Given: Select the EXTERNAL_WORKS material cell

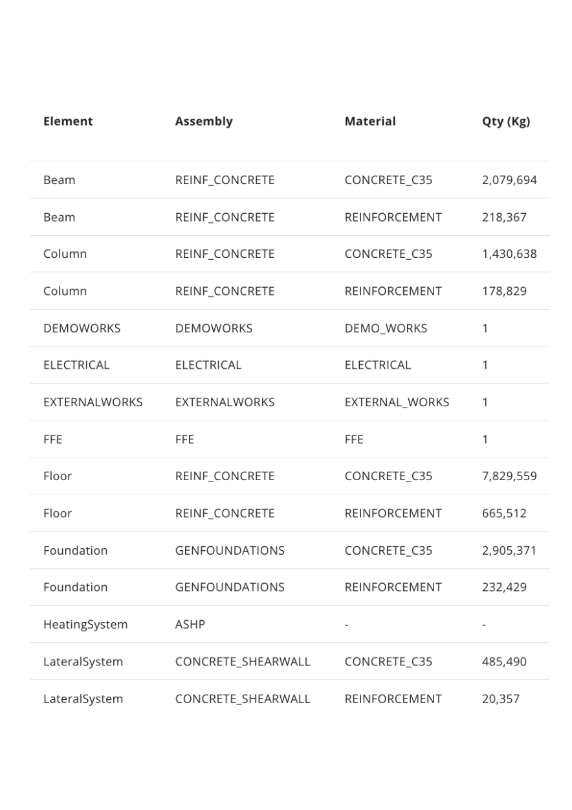Looking at the screenshot, I should (397, 402).
